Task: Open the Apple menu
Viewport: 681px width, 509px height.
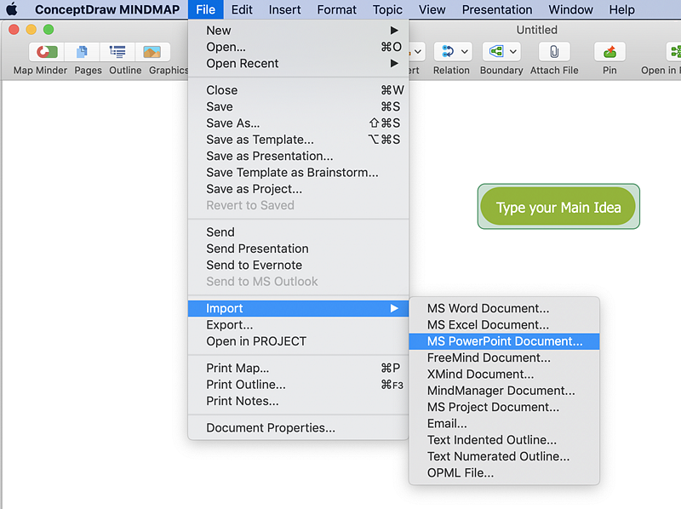Action: pos(12,9)
